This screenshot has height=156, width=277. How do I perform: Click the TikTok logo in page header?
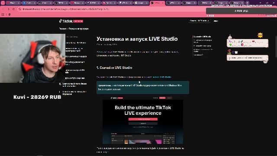tap(71, 21)
